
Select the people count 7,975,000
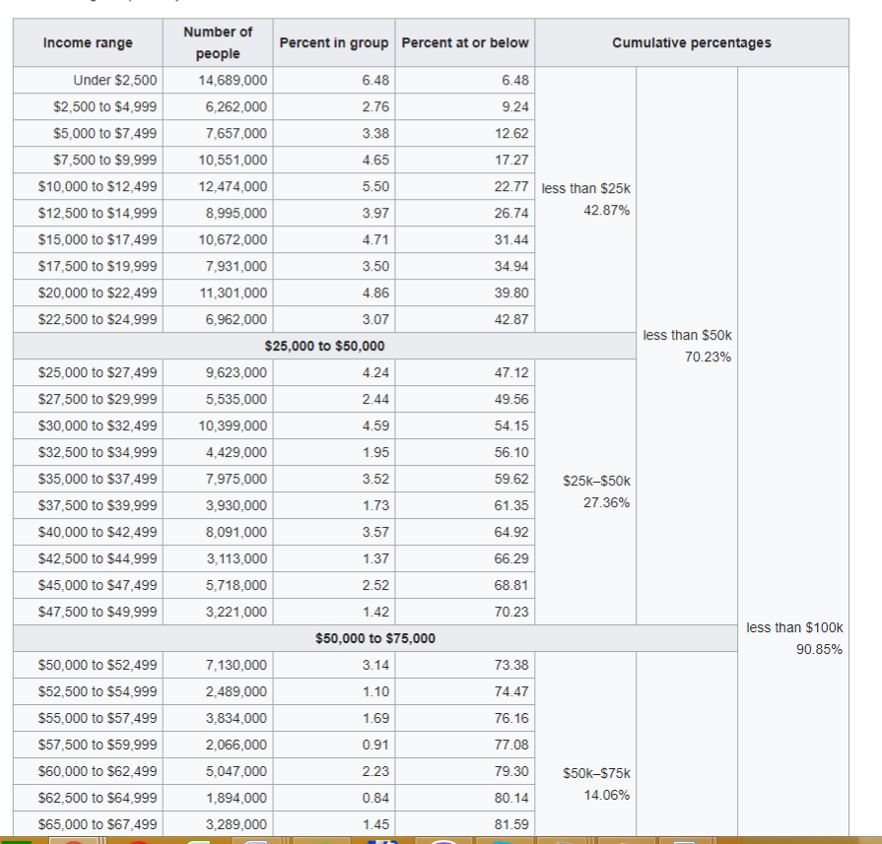[236, 479]
